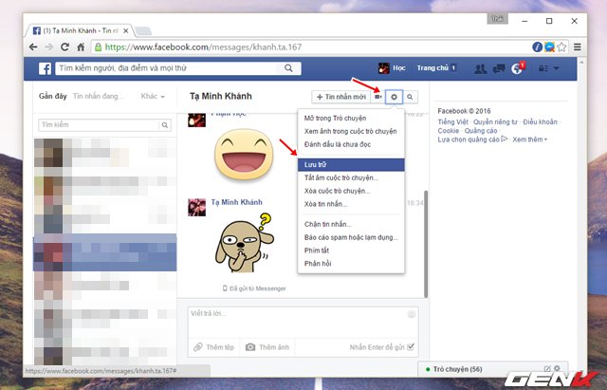The width and height of the screenshot is (607, 390).
Task: Click the conversation scrollbar
Action: click(x=426, y=237)
